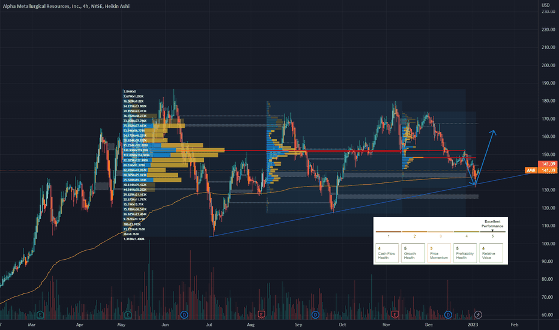Click the Nov label on time axis
The width and height of the screenshot is (559, 330).
point(386,325)
